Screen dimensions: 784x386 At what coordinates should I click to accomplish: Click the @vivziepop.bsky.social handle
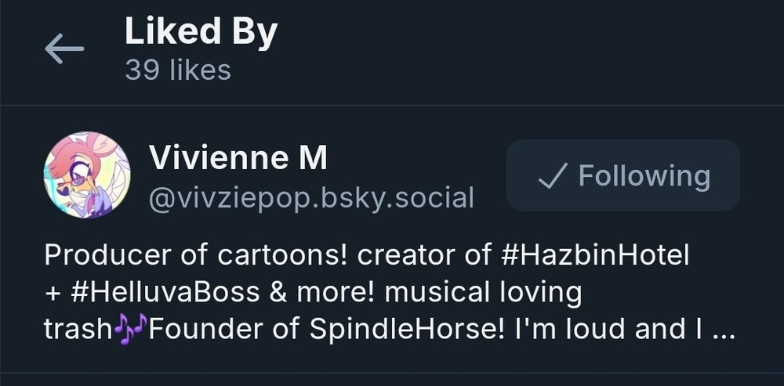[311, 198]
